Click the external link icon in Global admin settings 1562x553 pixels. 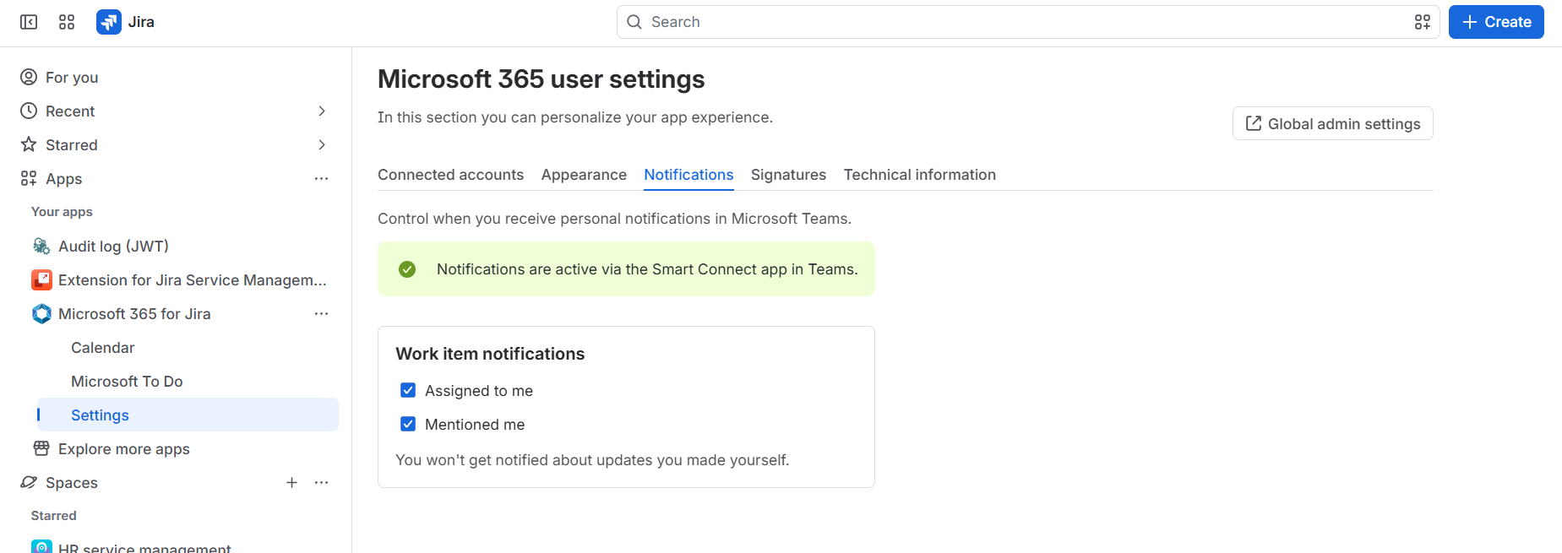(1254, 123)
